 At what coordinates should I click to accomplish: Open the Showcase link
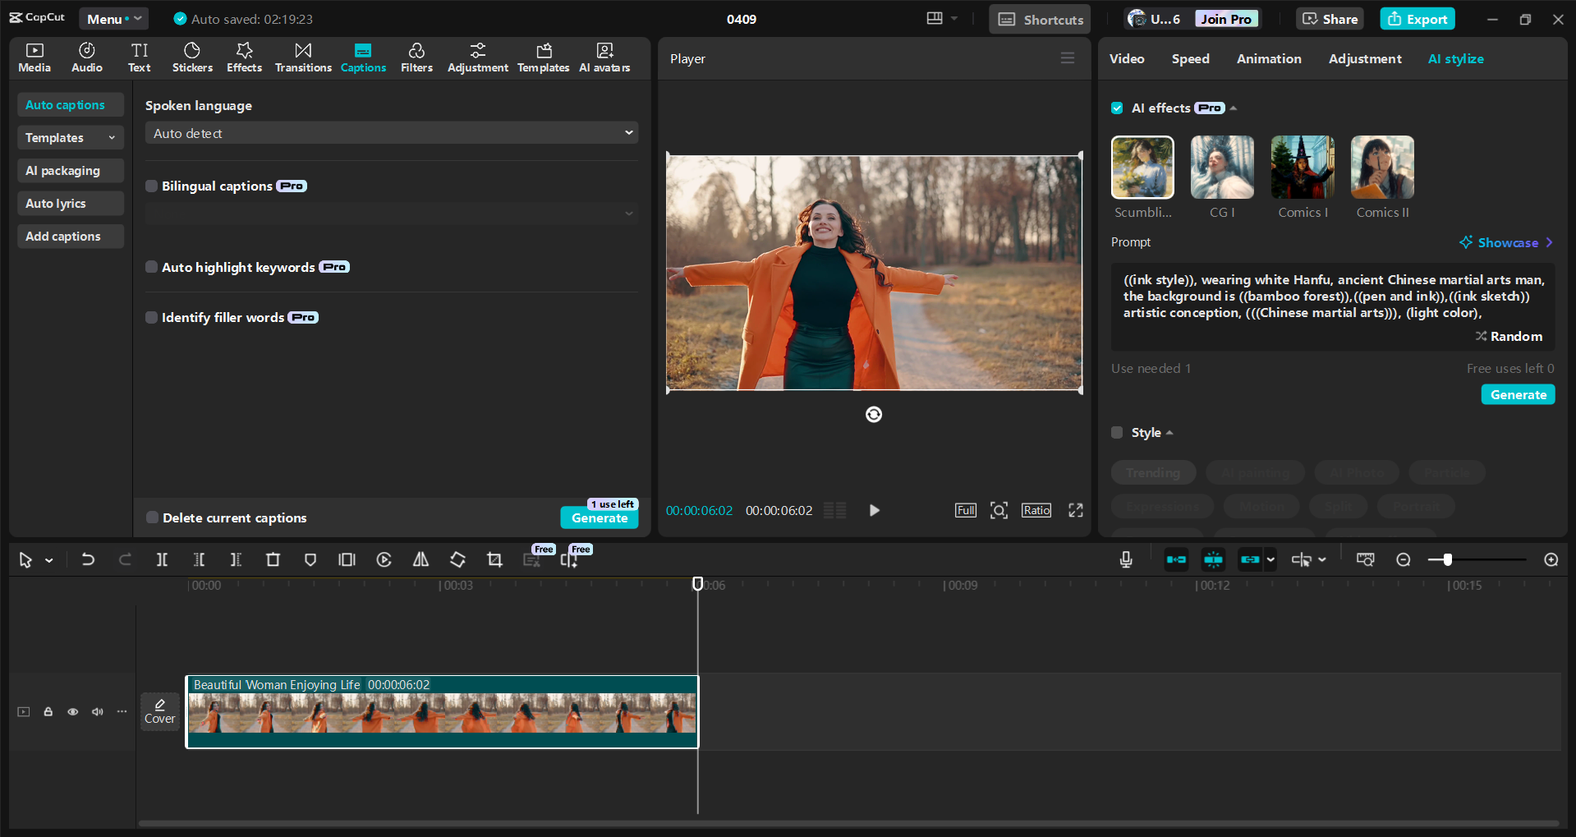(x=1506, y=242)
